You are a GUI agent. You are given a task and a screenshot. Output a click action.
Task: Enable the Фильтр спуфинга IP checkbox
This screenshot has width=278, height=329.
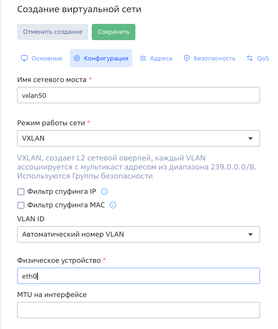[x=21, y=192]
